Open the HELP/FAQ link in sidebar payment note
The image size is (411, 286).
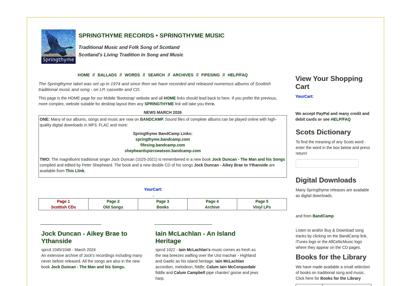[x=341, y=119]
